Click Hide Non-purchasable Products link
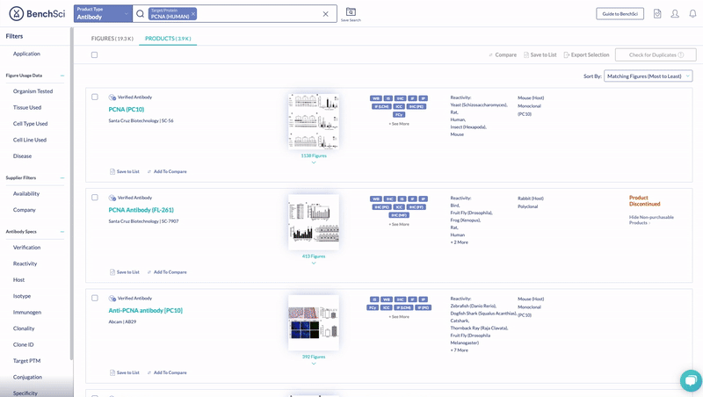The height and width of the screenshot is (397, 703). click(x=651, y=220)
